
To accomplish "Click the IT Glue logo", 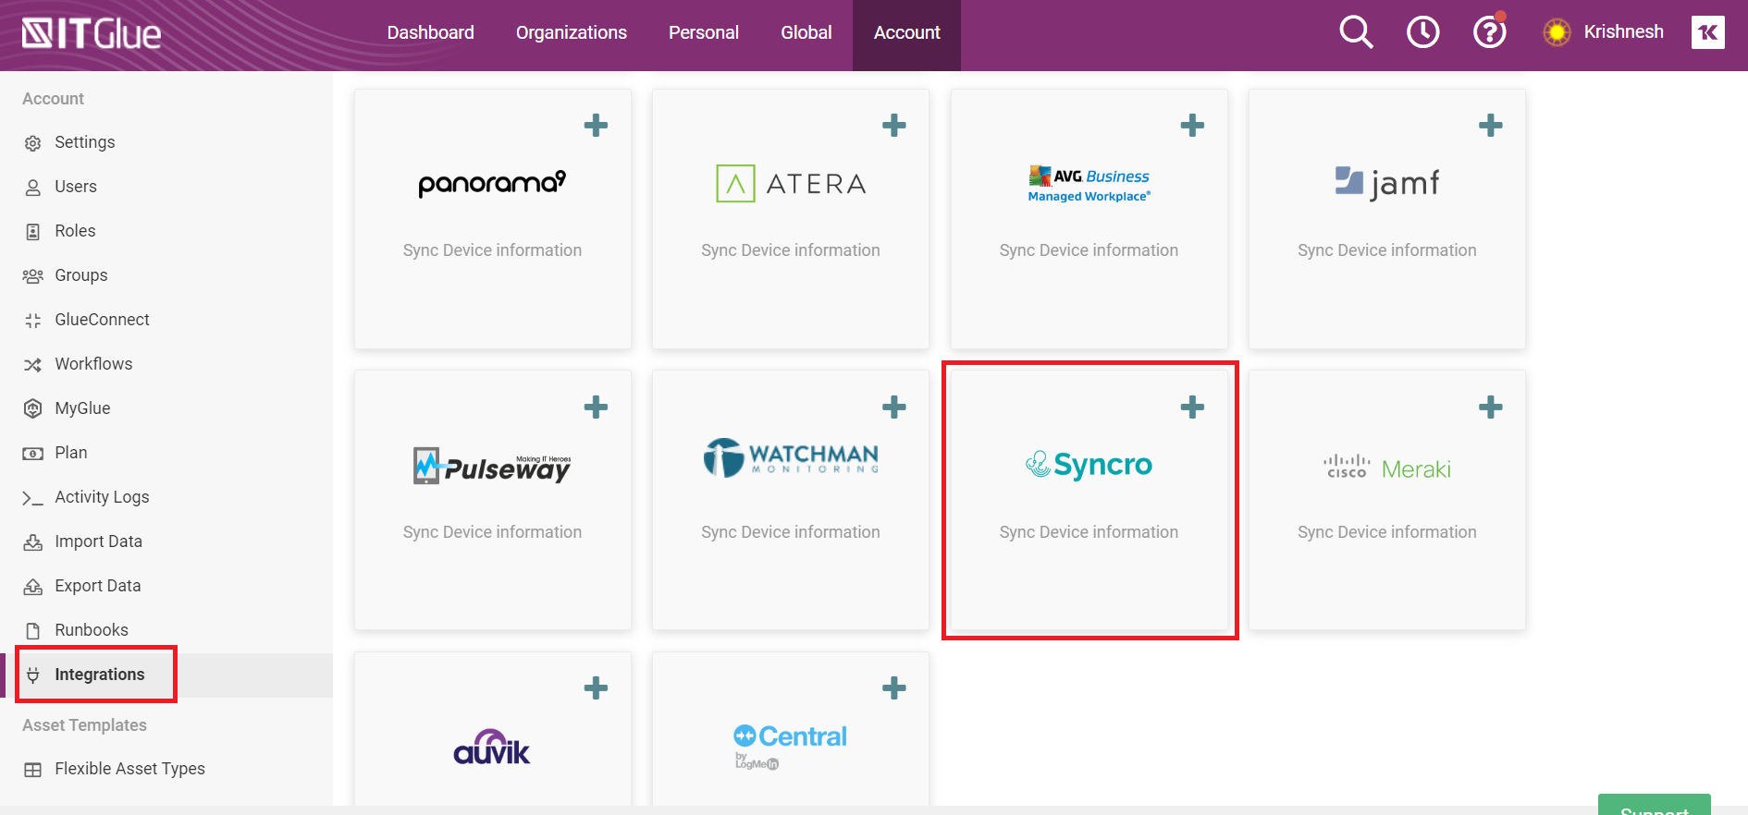I will point(91,34).
